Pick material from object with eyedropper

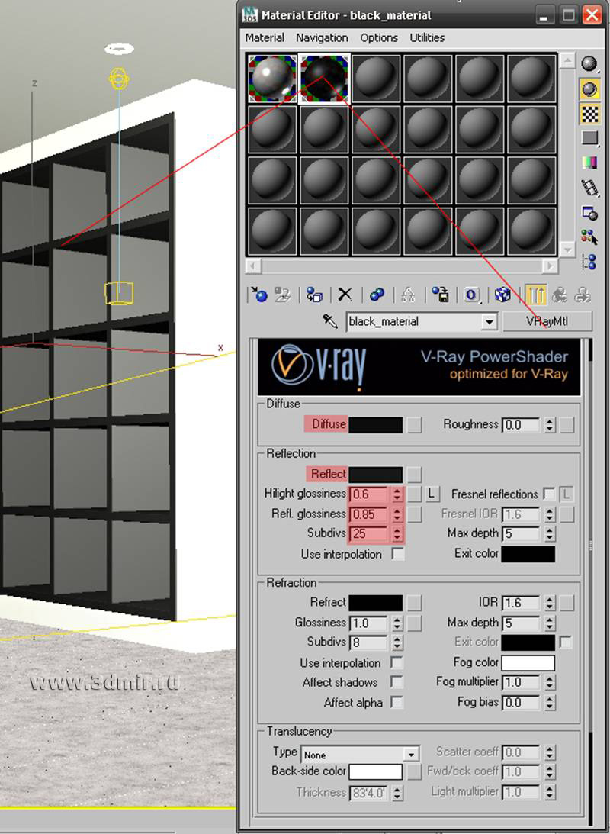(x=330, y=320)
